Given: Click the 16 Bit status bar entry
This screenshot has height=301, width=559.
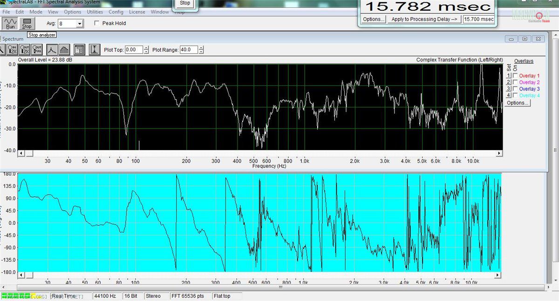Looking at the screenshot, I should [132, 296].
